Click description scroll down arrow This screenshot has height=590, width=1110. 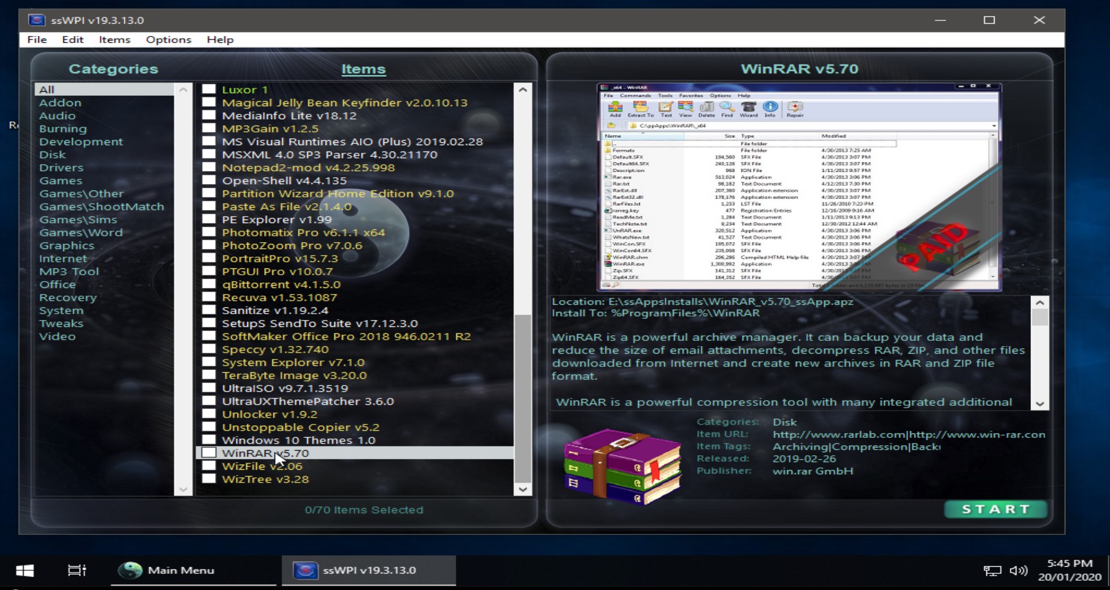click(x=1040, y=404)
